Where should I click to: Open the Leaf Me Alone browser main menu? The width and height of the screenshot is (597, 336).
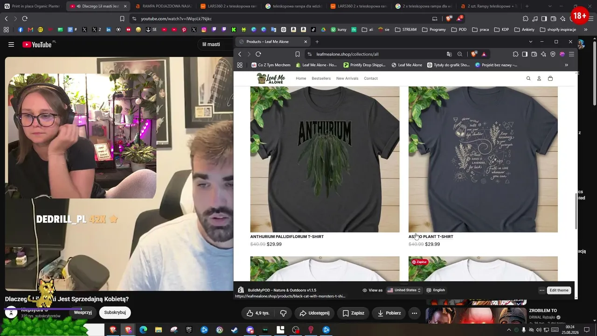click(571, 54)
